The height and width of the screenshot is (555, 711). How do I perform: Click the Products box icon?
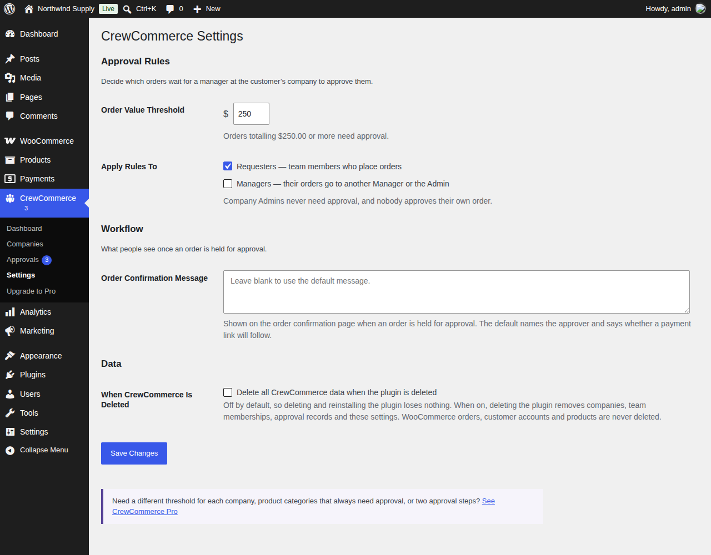coord(10,160)
